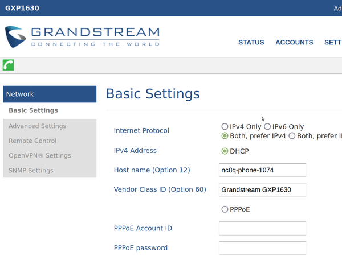Viewport: 342px width, 256px height.
Task: Open OpenVPN® Settings page
Action: point(40,156)
